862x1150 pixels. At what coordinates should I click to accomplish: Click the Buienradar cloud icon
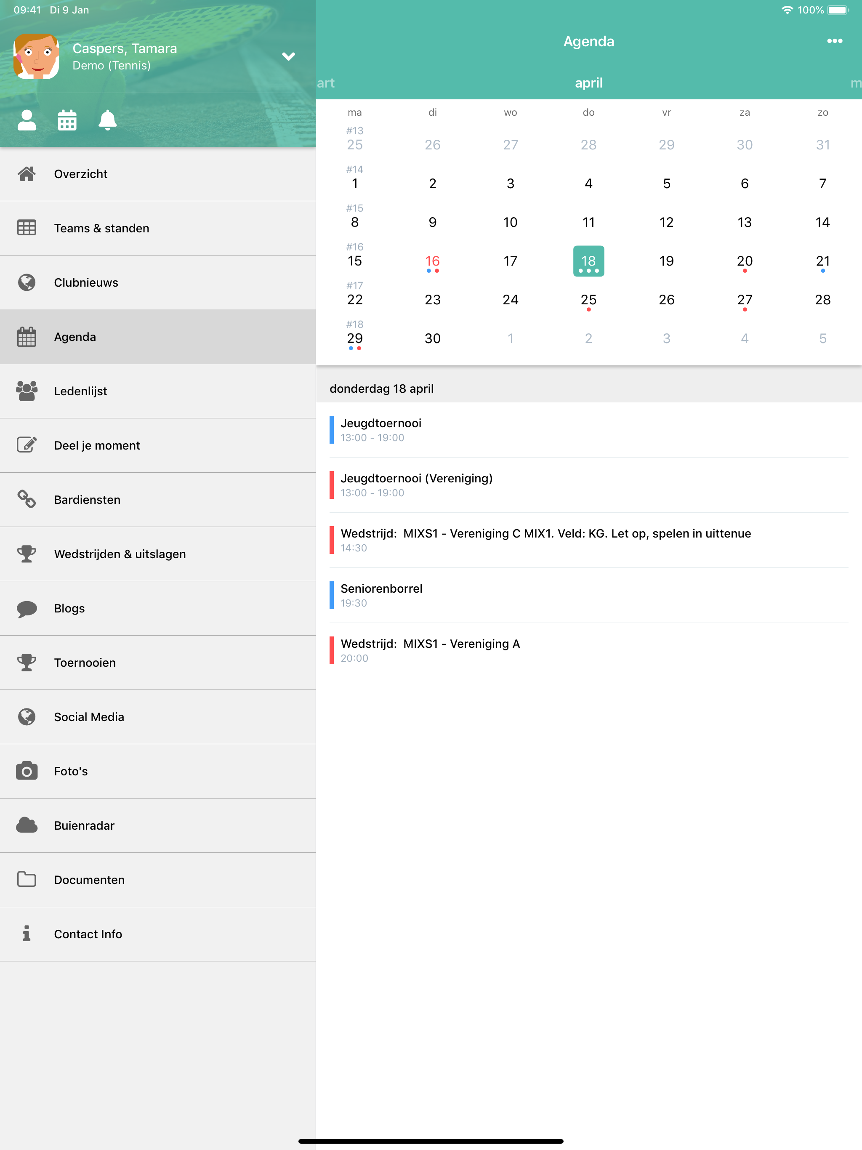tap(27, 825)
